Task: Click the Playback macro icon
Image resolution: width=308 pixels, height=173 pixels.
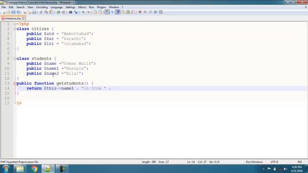Action: [x=150, y=12]
